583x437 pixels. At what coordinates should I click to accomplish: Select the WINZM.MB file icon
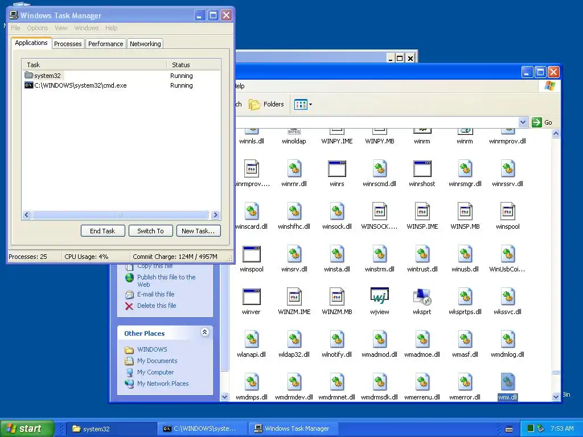[x=337, y=297]
